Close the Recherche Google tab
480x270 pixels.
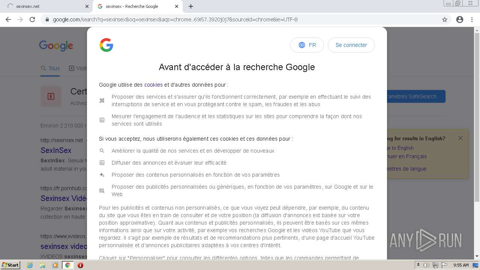pos(177,6)
